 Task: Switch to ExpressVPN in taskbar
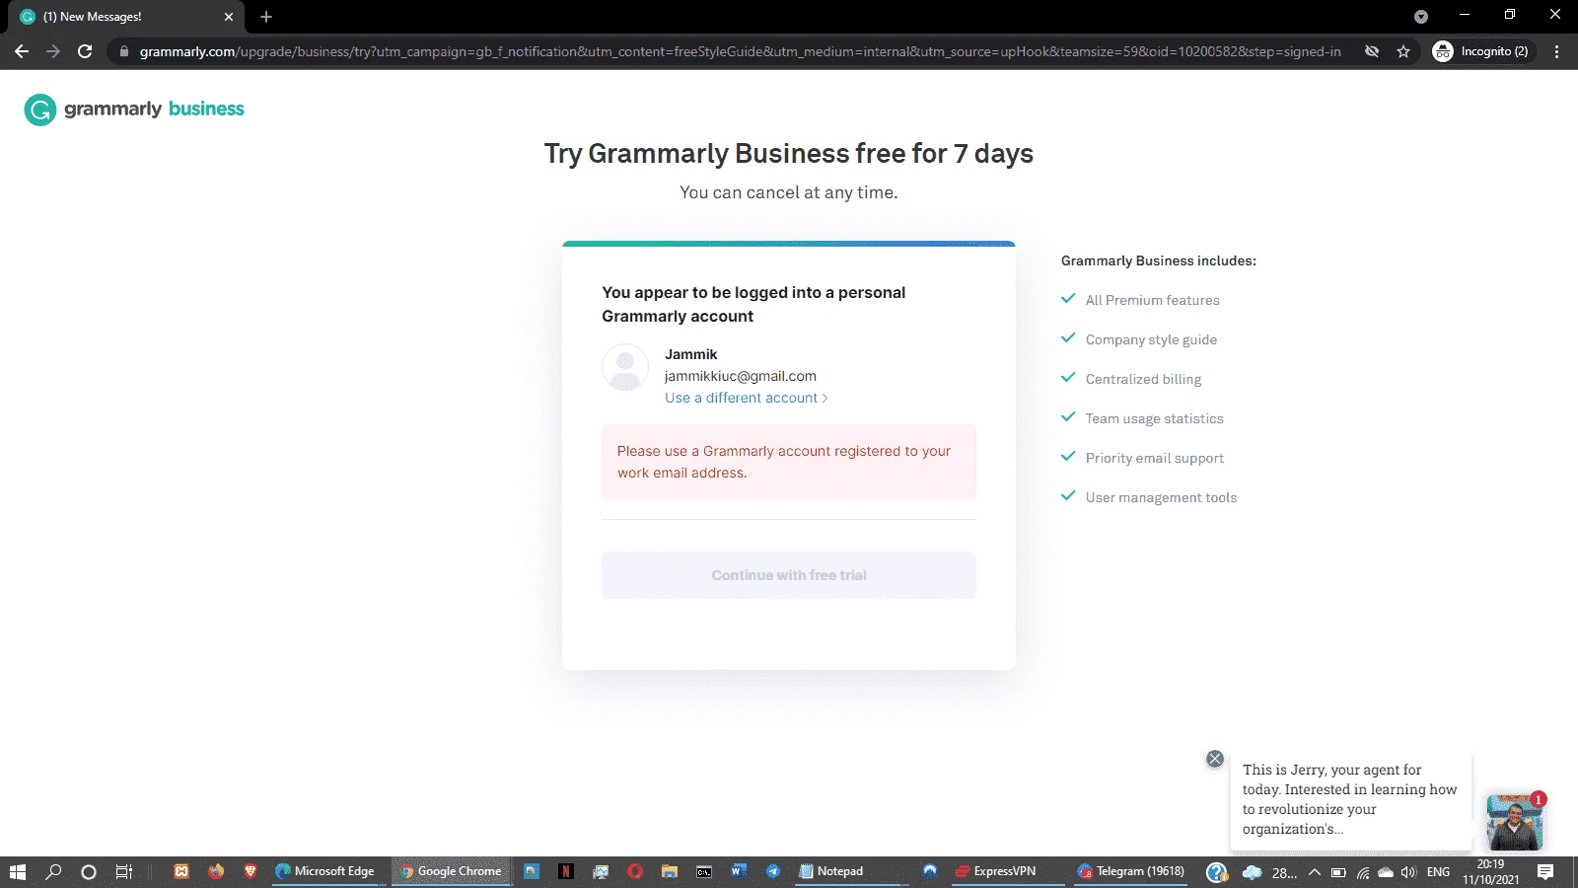pos(997,871)
